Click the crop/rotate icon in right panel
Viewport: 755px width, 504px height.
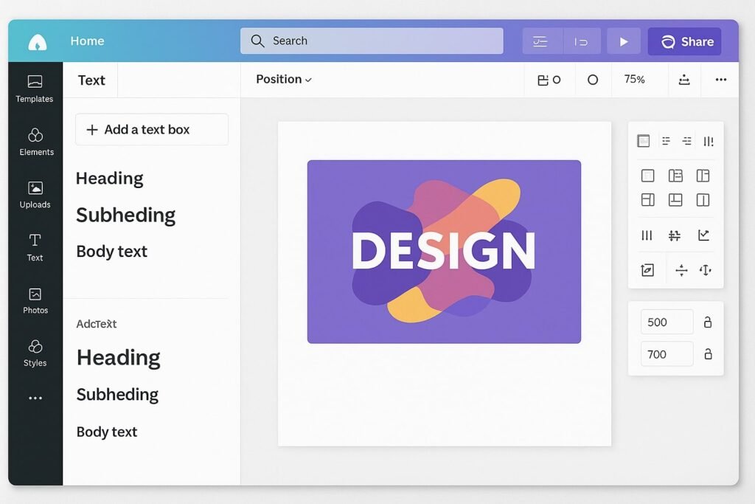tap(647, 270)
